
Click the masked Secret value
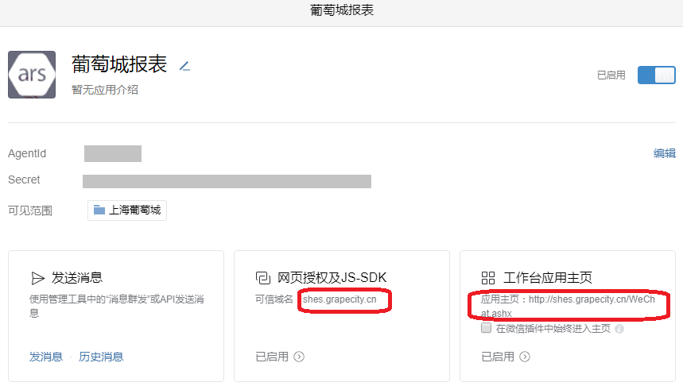(227, 181)
